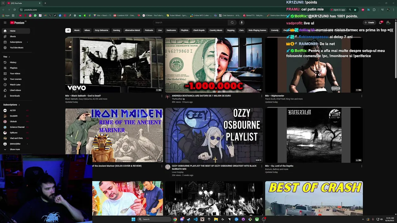Click Windows Start button on taskbar
The width and height of the screenshot is (397, 223).
[x=133, y=219]
